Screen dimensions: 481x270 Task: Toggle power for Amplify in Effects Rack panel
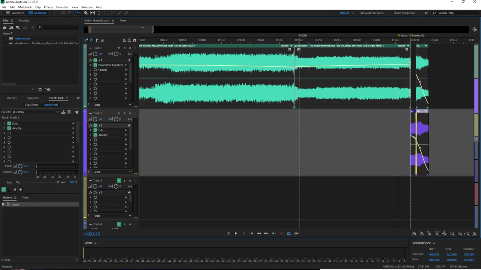tap(9, 128)
